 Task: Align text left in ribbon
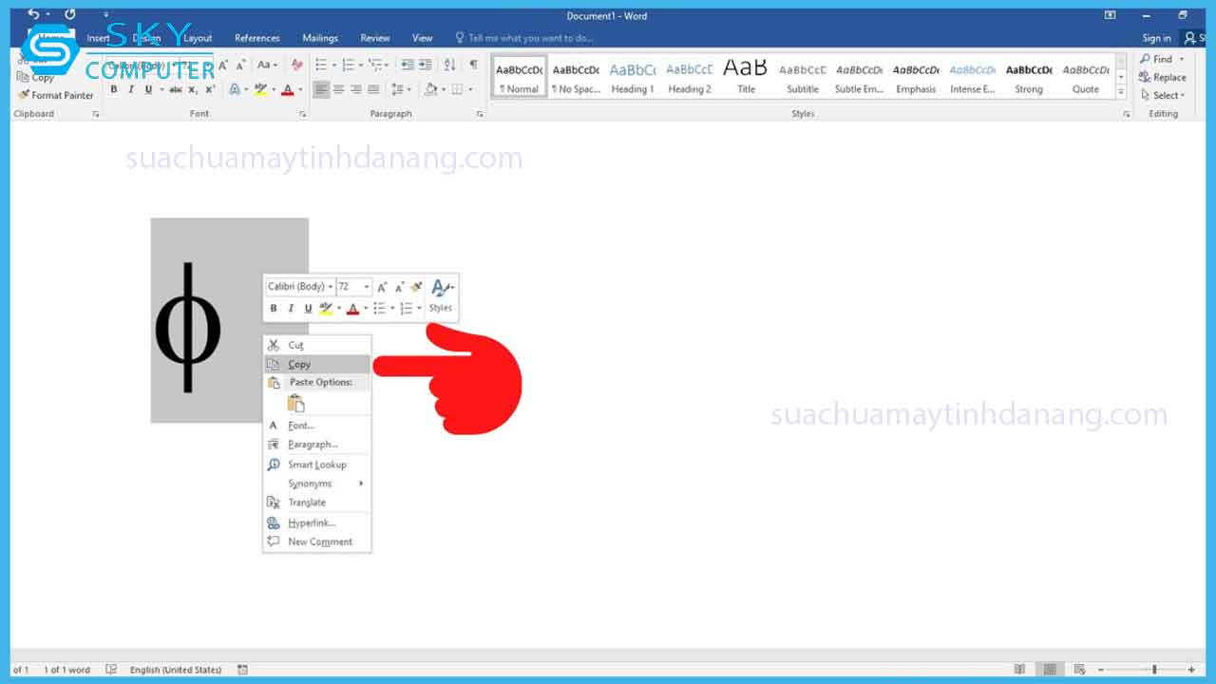point(321,89)
